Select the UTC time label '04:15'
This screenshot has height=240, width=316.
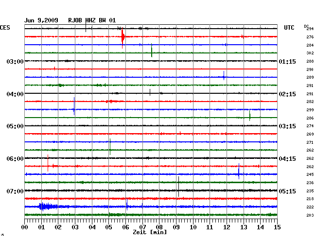[287, 159]
